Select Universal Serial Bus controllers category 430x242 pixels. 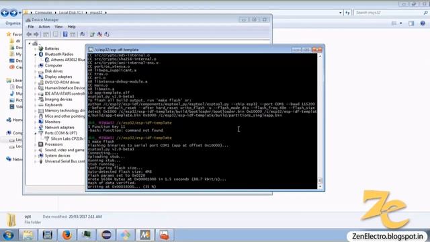tap(65, 161)
